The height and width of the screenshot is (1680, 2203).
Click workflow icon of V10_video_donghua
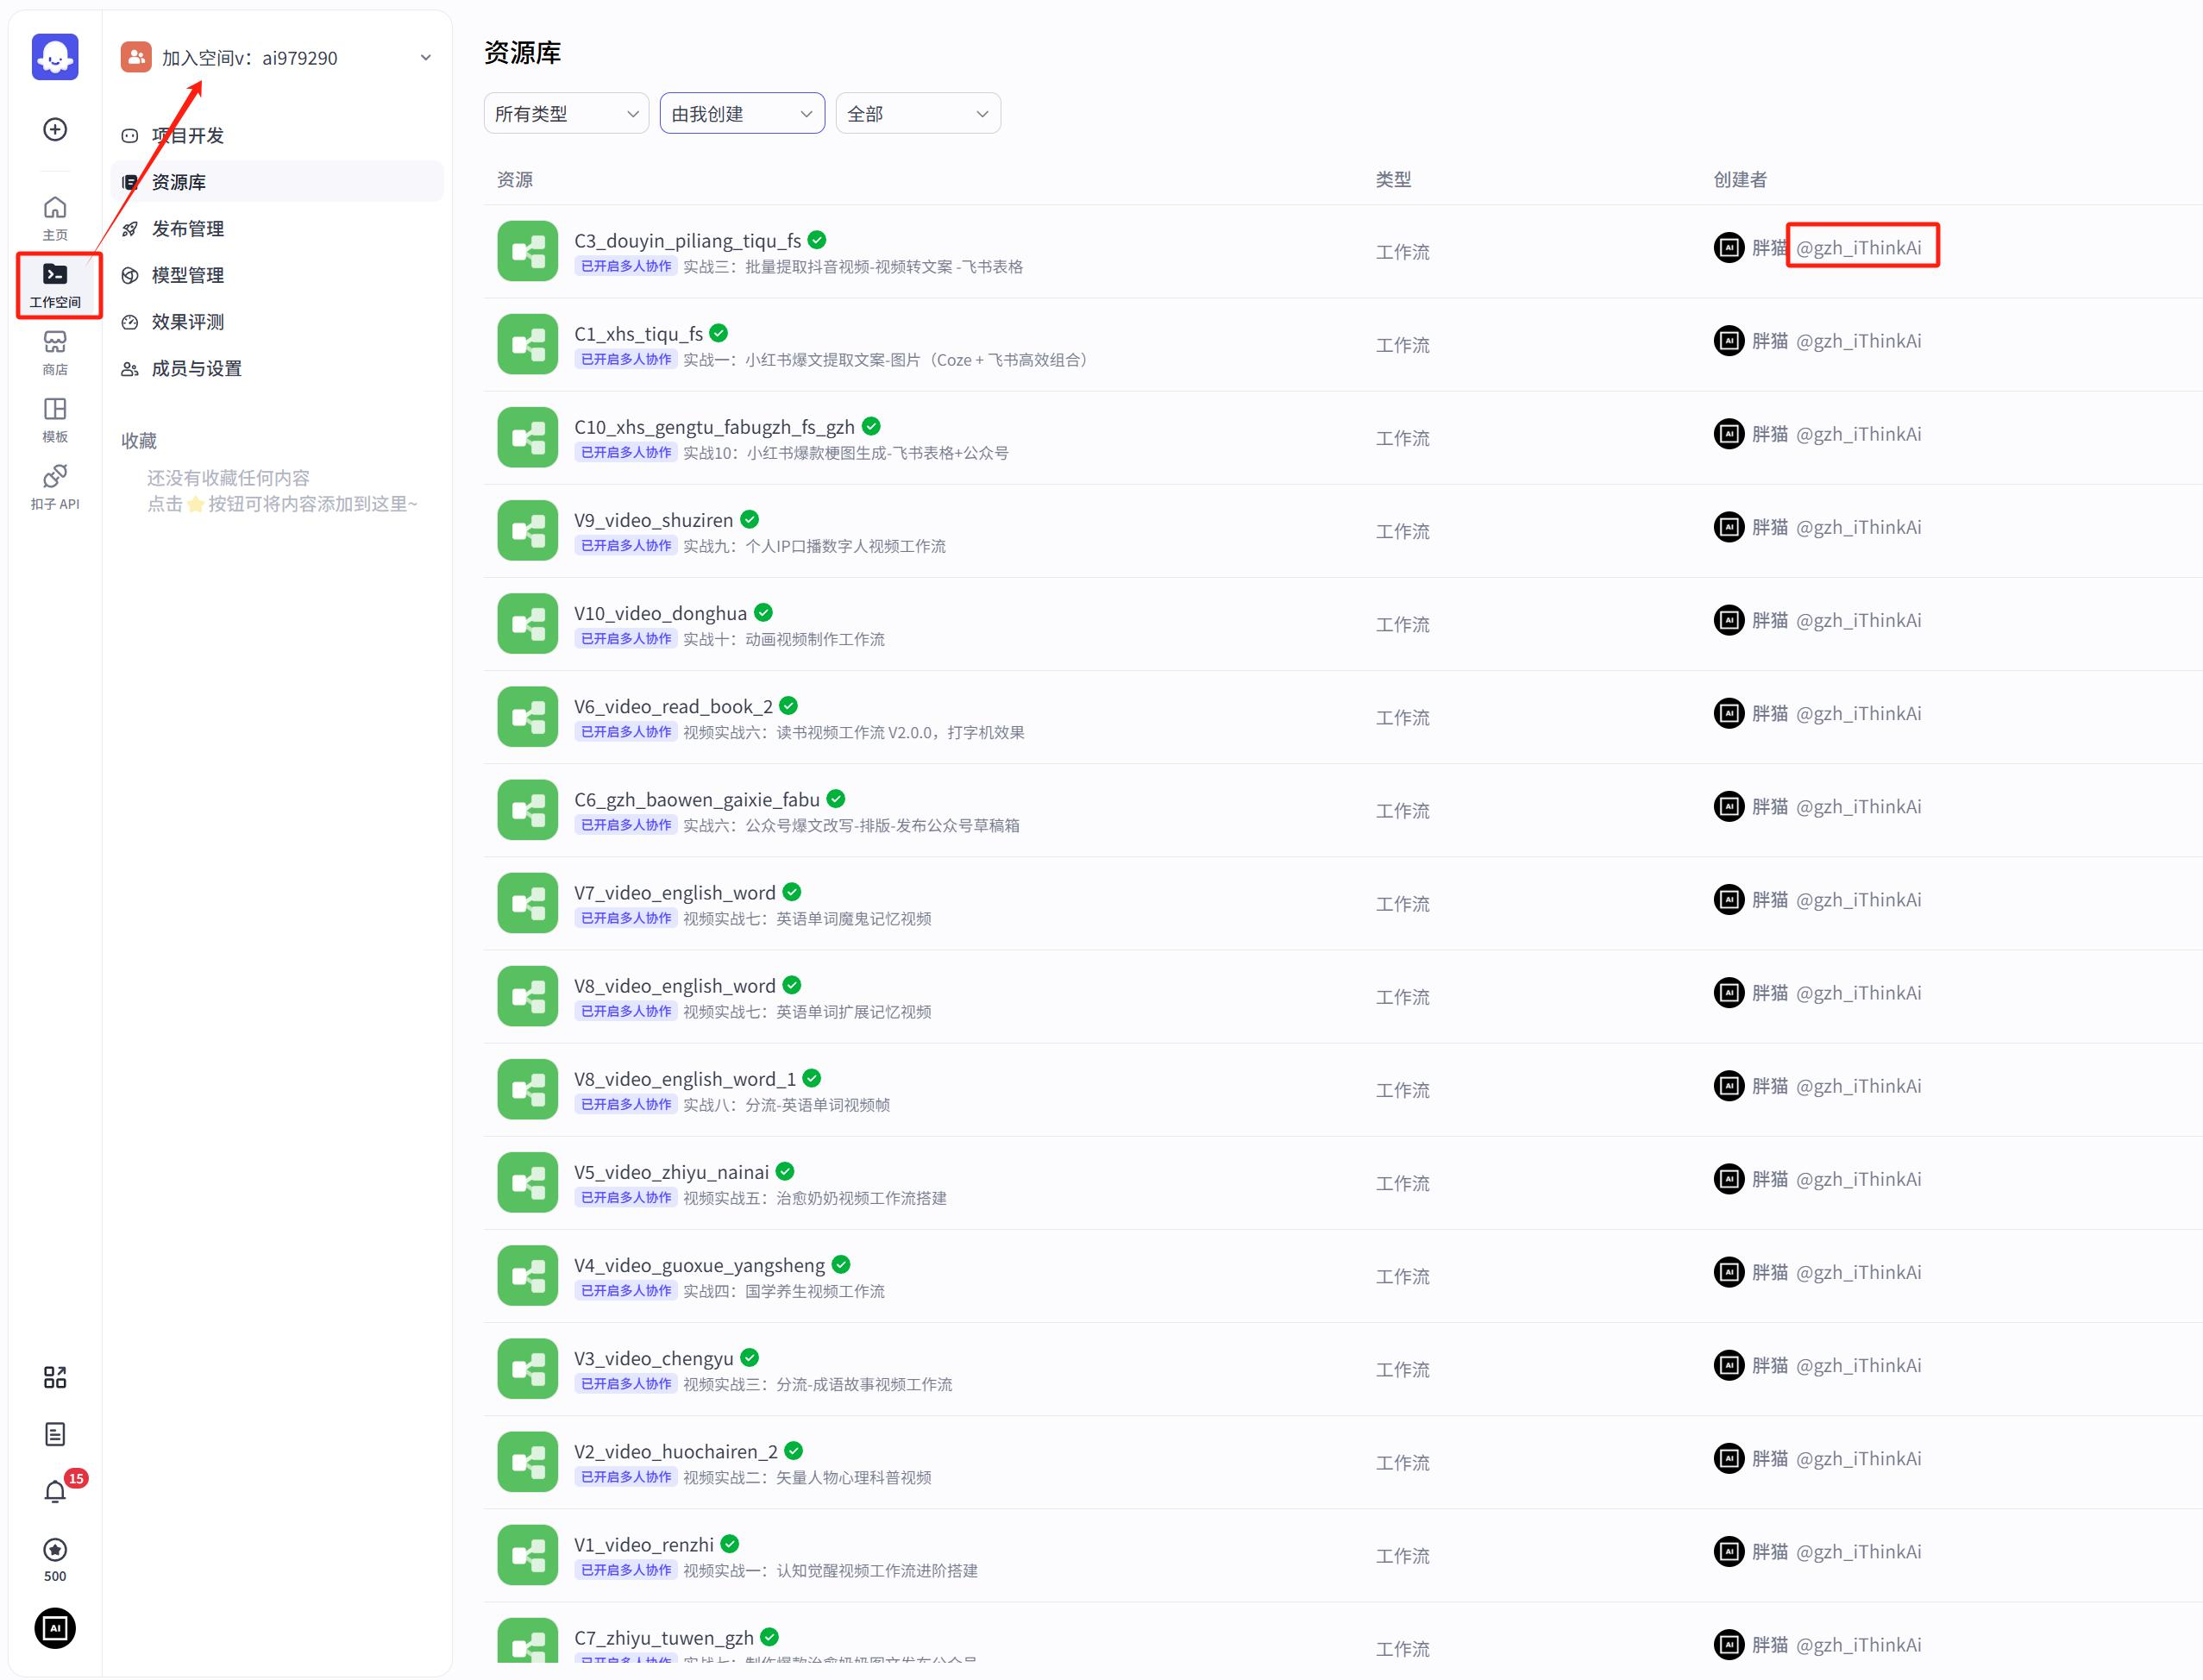click(x=527, y=623)
